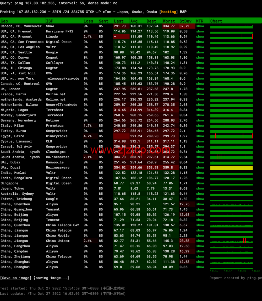
Task: Open the AS4785 network link
Action: click(78, 12)
